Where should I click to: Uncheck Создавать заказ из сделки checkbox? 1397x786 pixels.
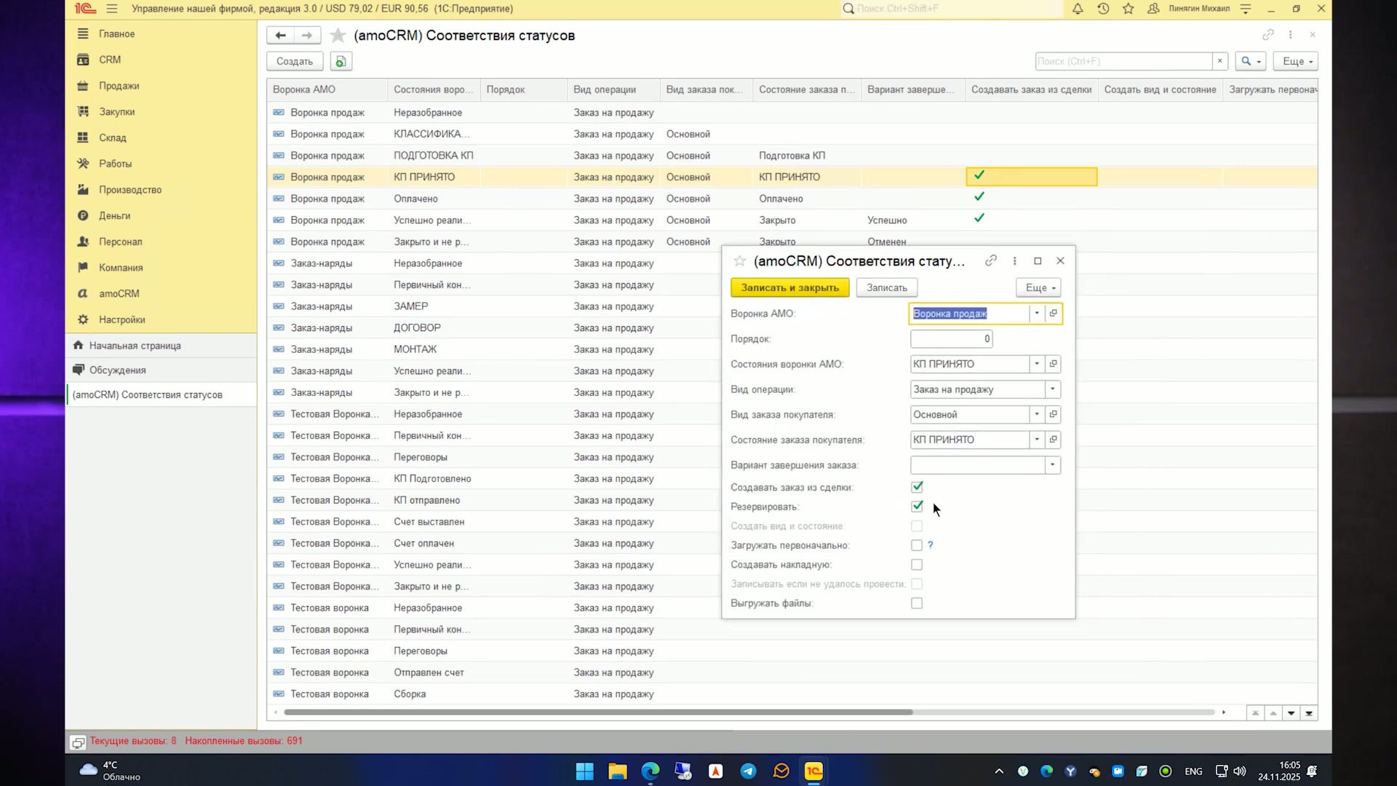click(917, 487)
